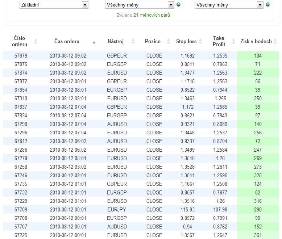Click the sort arrows beside Take Profit
This screenshot has width=282, height=239.
(x=233, y=41)
